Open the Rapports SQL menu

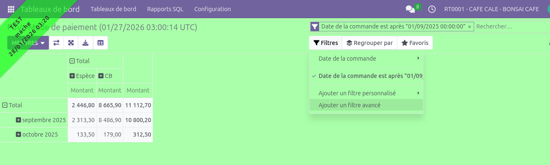coord(165,9)
